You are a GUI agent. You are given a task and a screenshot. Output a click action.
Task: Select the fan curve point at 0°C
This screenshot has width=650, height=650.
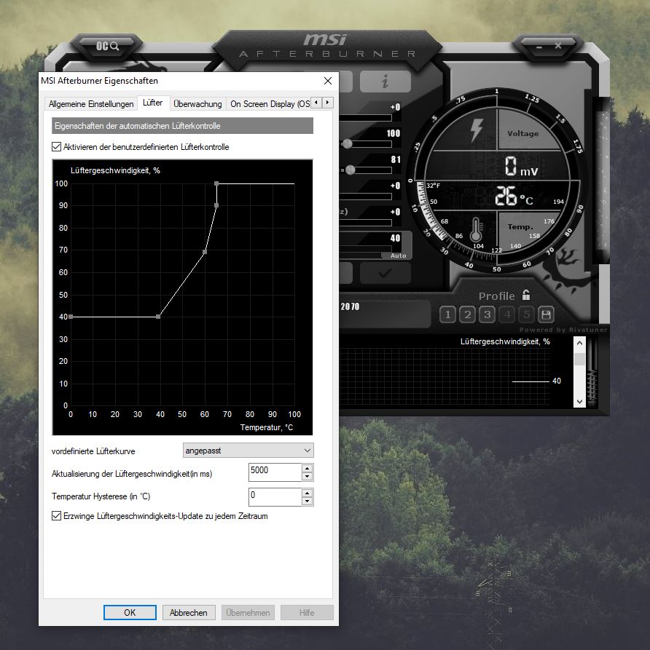[x=71, y=317]
